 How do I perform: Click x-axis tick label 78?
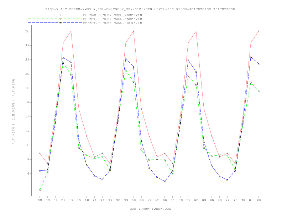click(243, 200)
